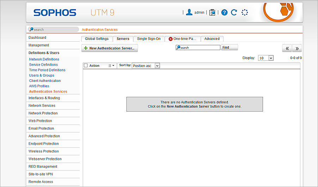Open Client Authentication link

(45, 81)
